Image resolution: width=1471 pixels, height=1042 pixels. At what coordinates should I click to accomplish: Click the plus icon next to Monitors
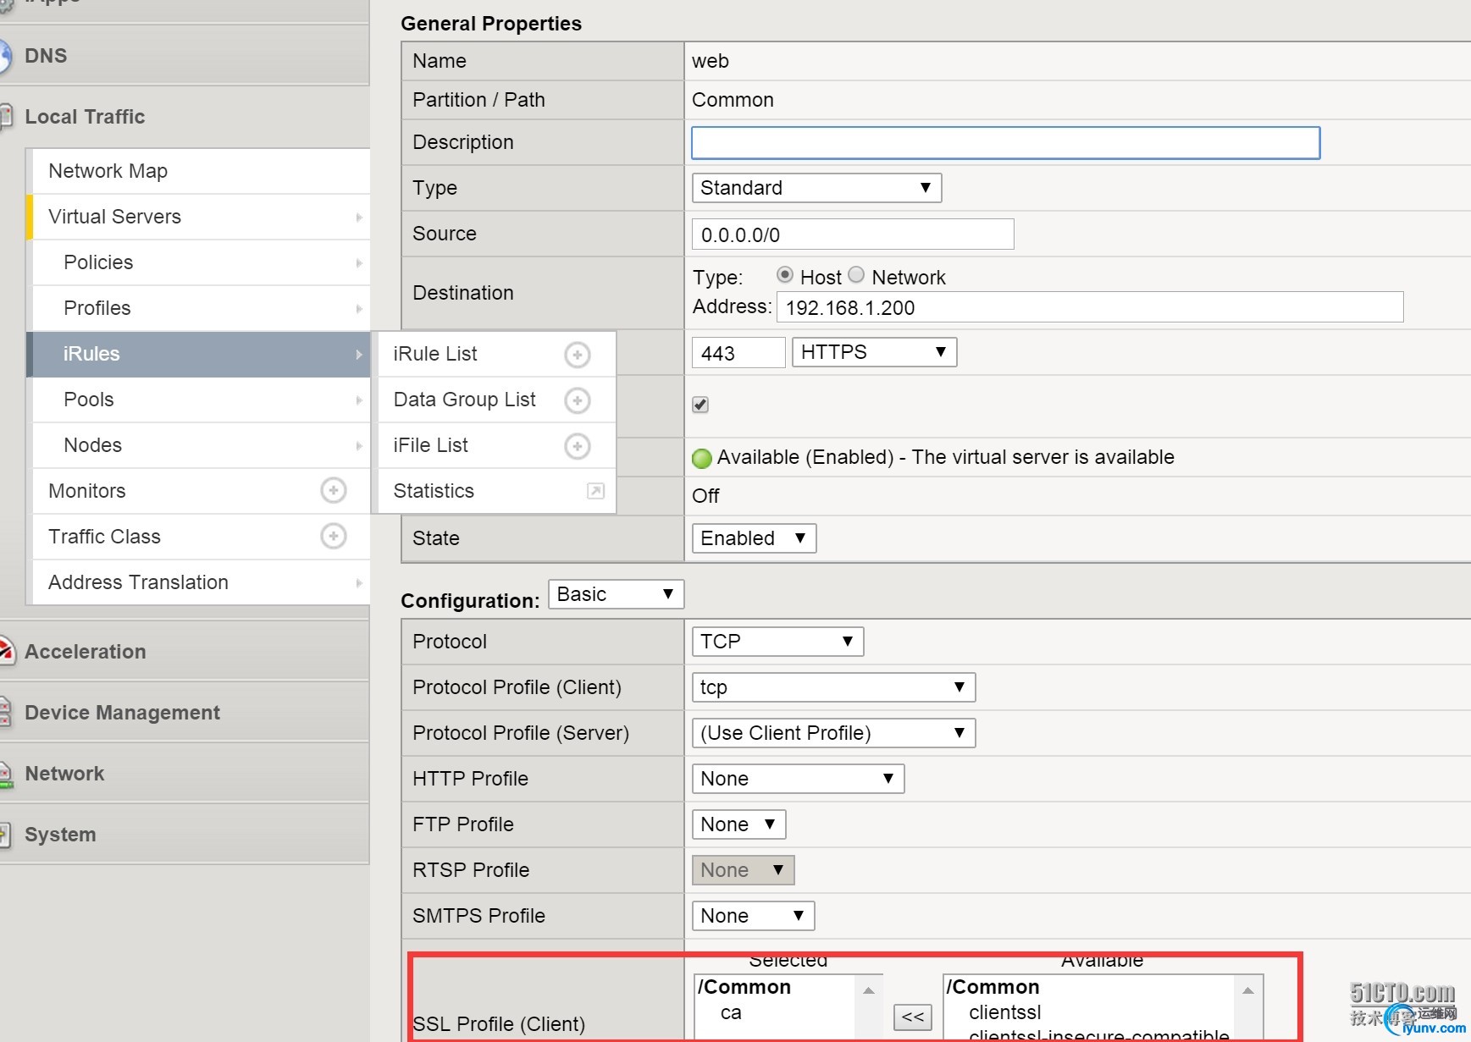pyautogui.click(x=334, y=490)
